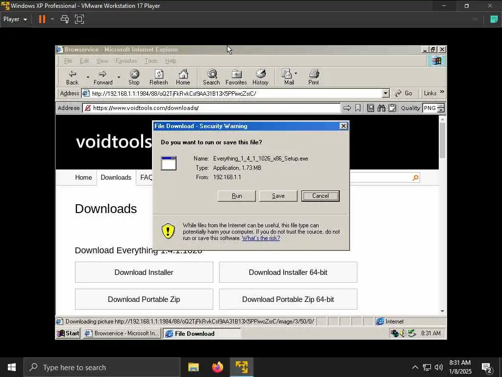
Task: Open the Tools menu
Action: tap(151, 60)
